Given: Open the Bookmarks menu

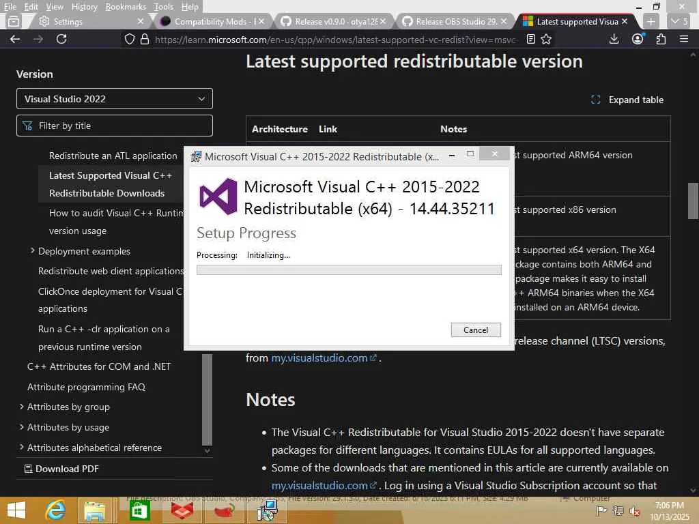Looking at the screenshot, I should tap(126, 7).
